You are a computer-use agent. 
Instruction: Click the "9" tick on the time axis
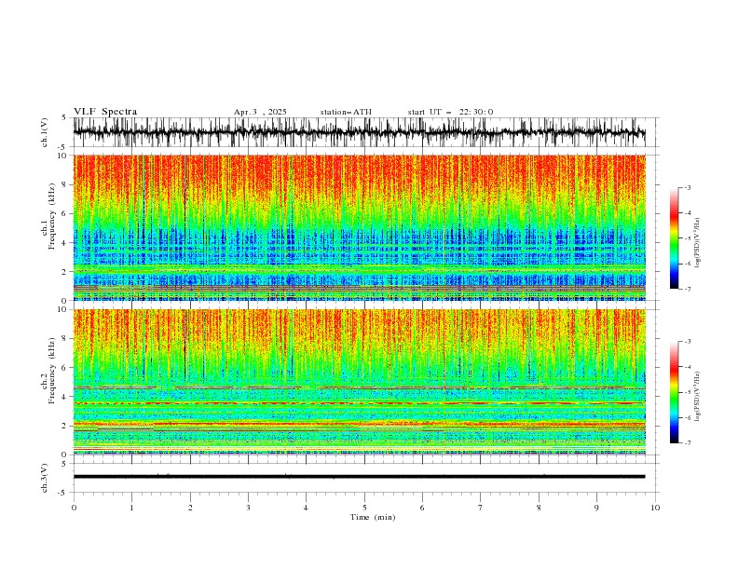coord(596,508)
